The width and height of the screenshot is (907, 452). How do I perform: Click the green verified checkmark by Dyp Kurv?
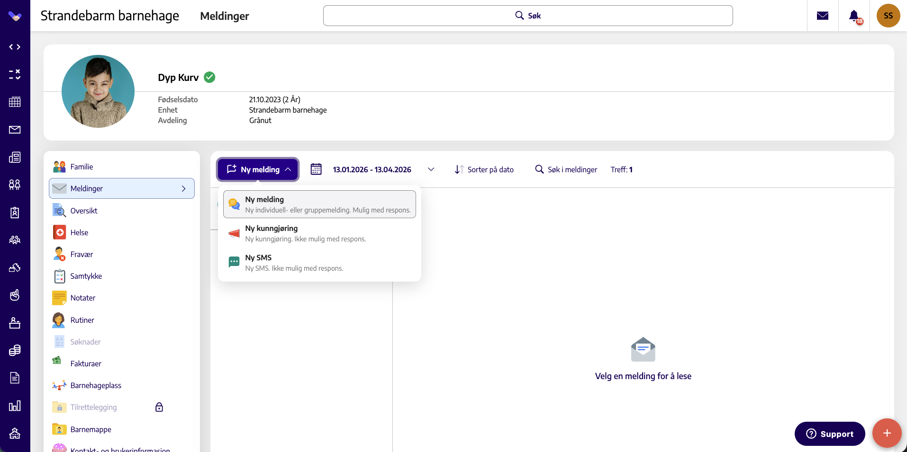[209, 77]
